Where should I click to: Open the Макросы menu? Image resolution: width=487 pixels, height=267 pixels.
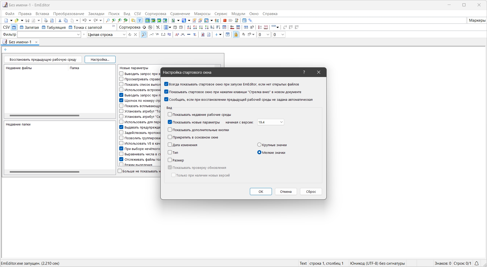[x=202, y=14]
